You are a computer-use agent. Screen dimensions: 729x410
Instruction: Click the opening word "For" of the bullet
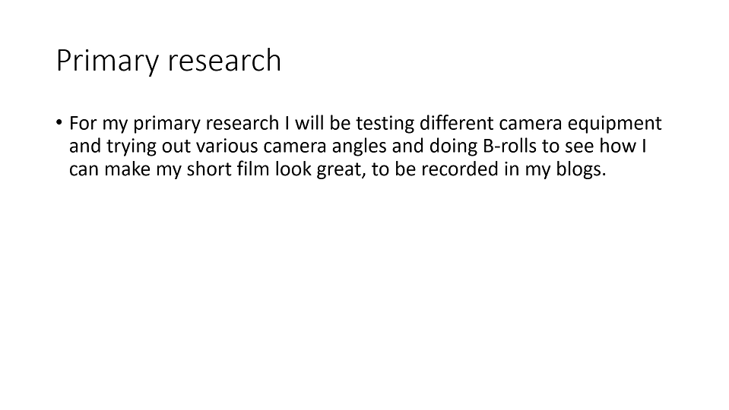83,123
